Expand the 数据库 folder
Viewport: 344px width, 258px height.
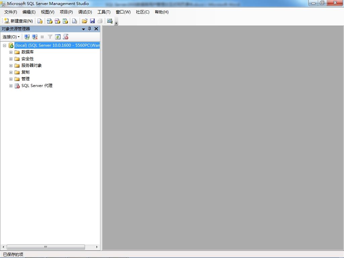coord(11,52)
